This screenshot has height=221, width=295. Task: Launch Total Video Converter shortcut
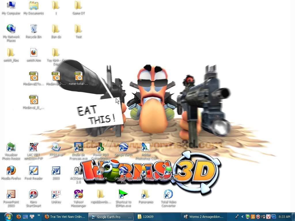pos(168,199)
